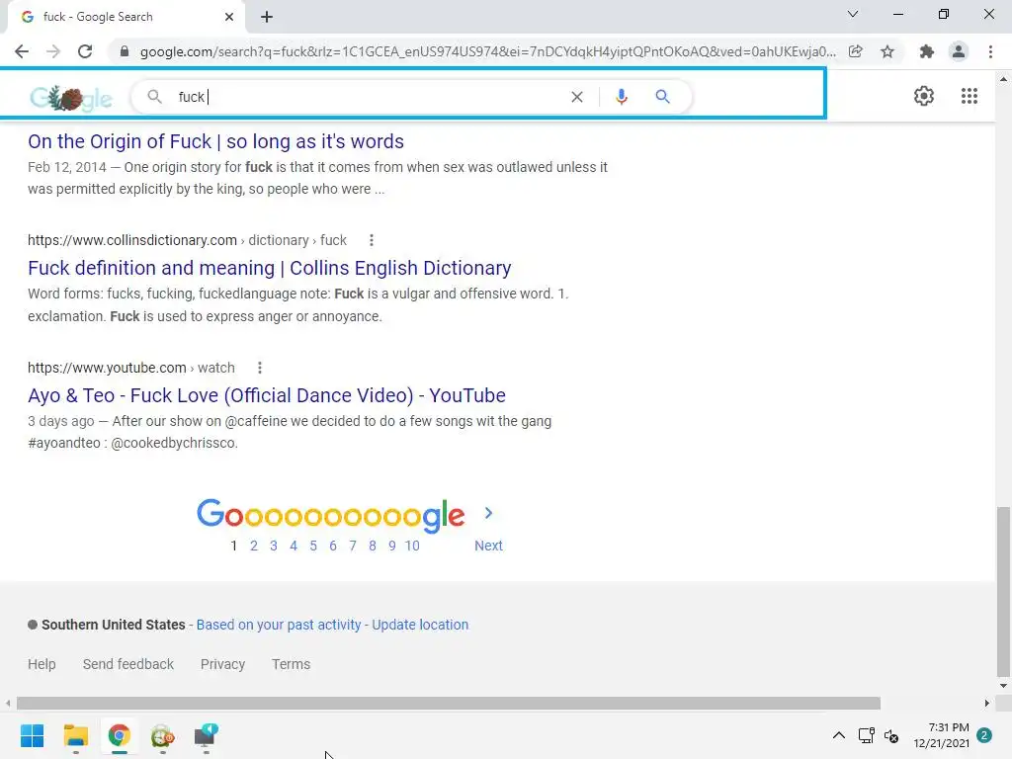The width and height of the screenshot is (1012, 759).
Task: Click the Next results link
Action: pyautogui.click(x=488, y=546)
